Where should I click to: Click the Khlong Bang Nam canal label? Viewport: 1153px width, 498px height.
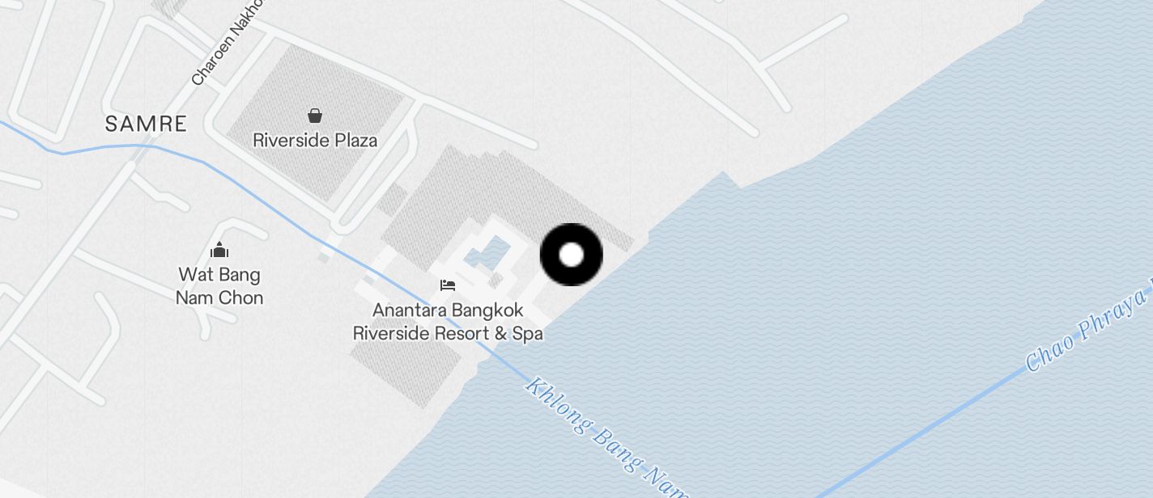pos(606,437)
